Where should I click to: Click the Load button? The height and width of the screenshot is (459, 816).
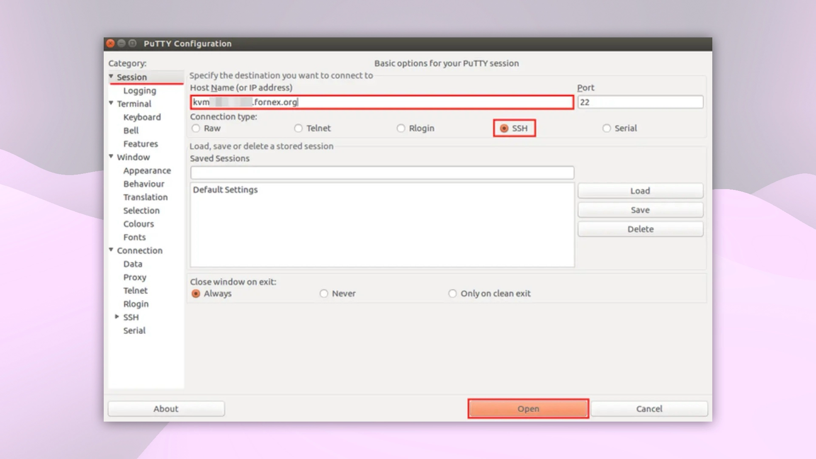pyautogui.click(x=640, y=191)
